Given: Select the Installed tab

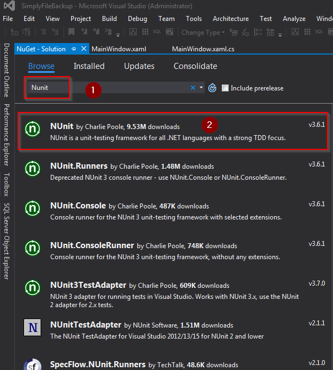Looking at the screenshot, I should (89, 66).
